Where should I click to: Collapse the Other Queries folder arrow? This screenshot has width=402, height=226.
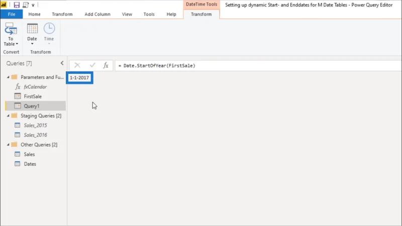[8, 145]
